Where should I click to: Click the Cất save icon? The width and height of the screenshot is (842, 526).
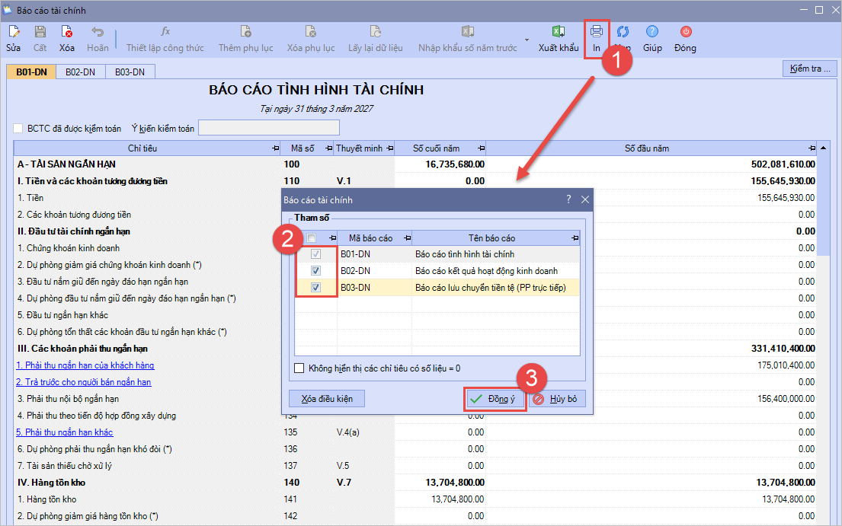tap(40, 32)
